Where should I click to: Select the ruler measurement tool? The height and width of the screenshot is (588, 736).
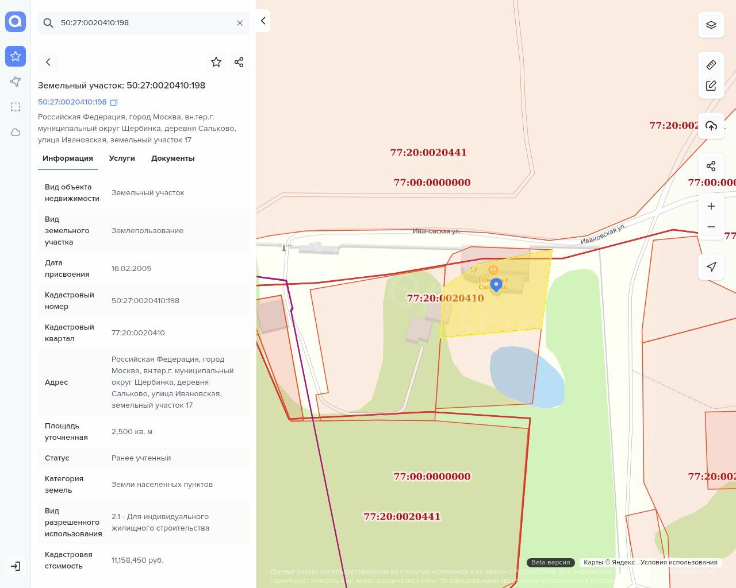711,65
